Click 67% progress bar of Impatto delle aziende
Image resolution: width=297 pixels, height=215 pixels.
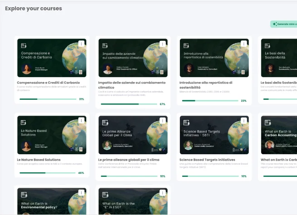tap(129, 104)
